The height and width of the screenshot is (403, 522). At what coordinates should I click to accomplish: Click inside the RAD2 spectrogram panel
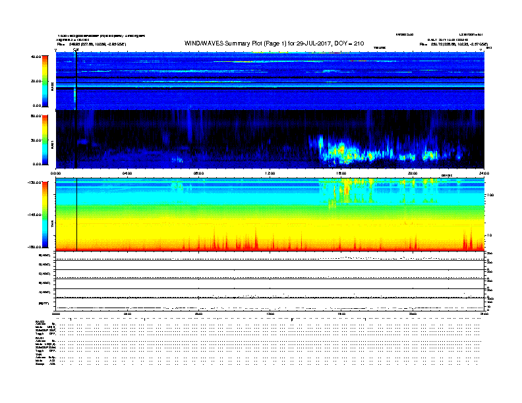coord(270,81)
